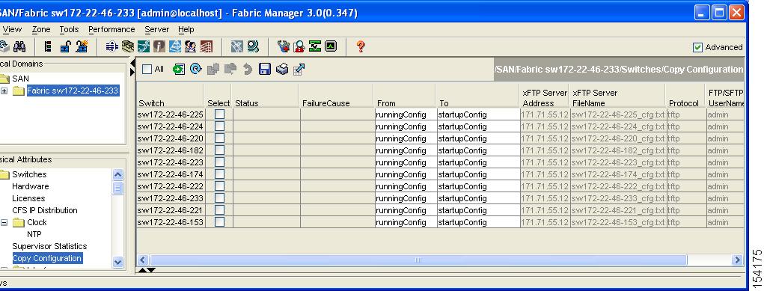Click the grayed Copy icon in table toolbar
Viewport: 764px width, 291px height.
click(213, 70)
